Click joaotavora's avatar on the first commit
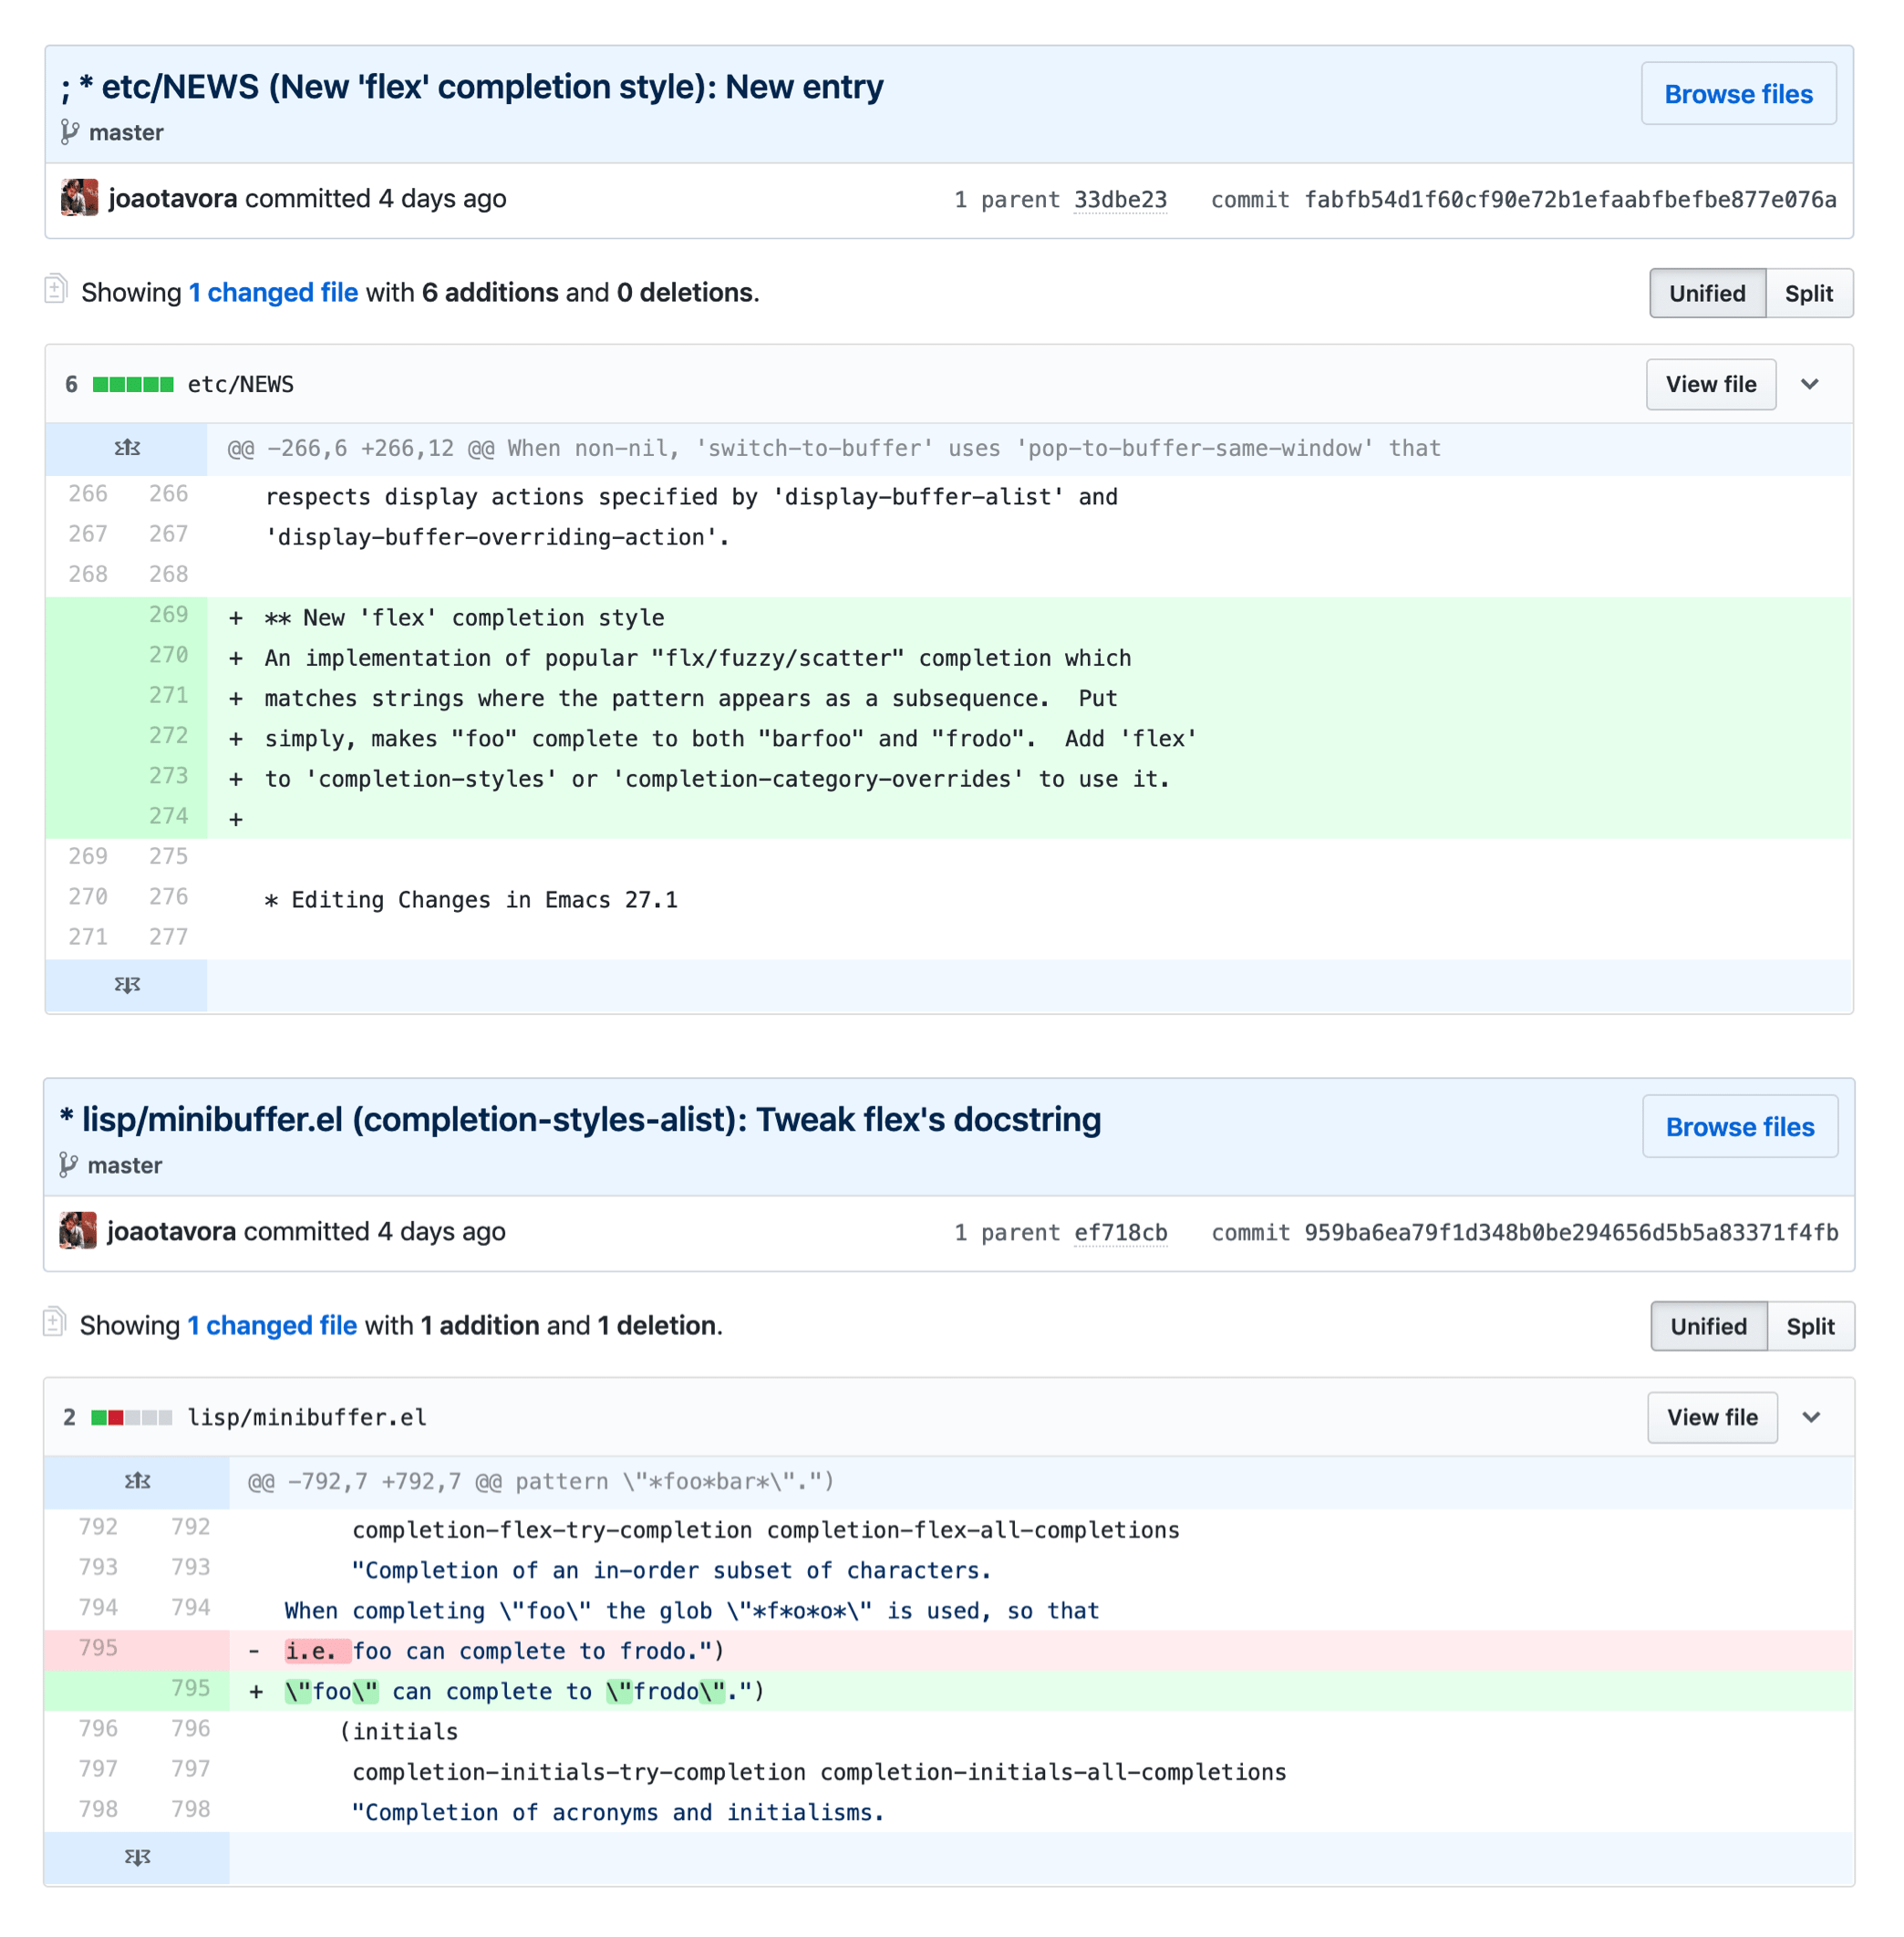Image resolution: width=1904 pixels, height=1937 pixels. click(79, 198)
